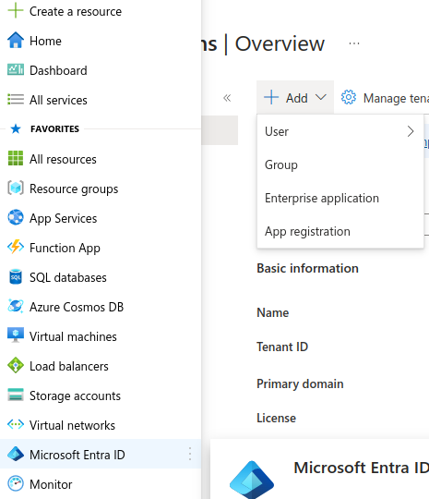Viewport: 429px width, 499px height.
Task: Open Function App favorite
Action: [65, 248]
